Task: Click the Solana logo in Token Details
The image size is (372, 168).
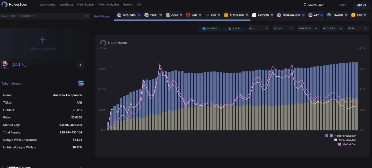Action: (81, 83)
